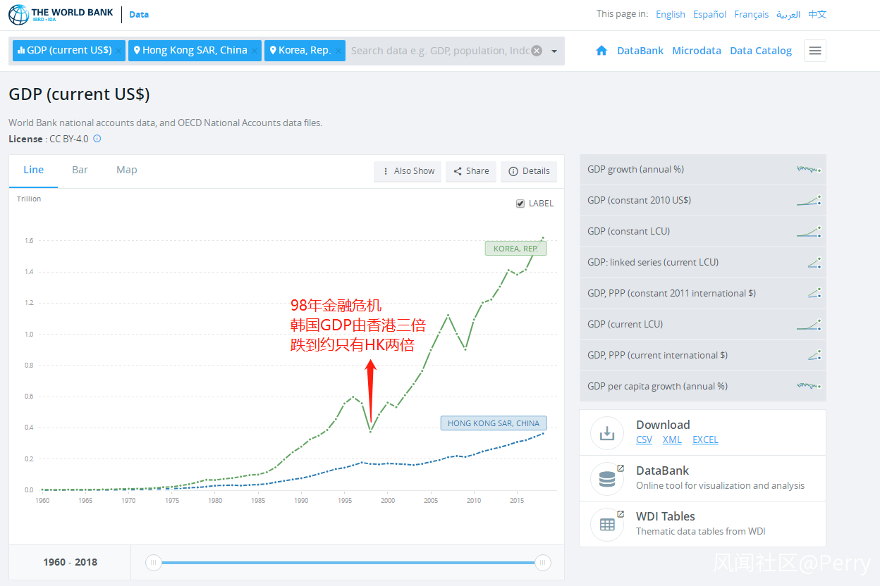
Task: Switch to the Map tab
Action: 127,170
